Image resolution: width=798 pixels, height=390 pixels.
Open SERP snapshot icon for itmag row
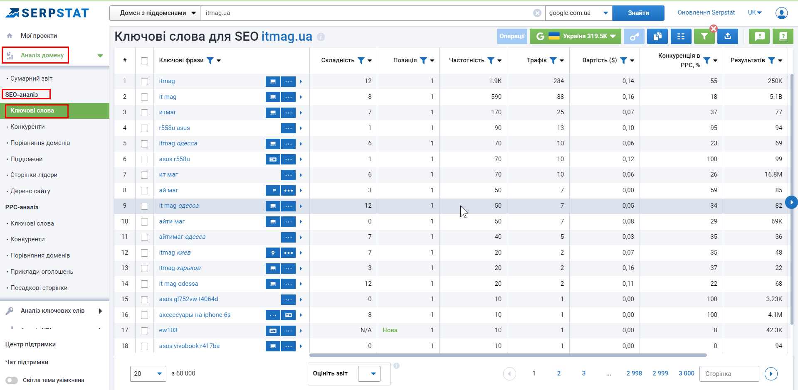(x=273, y=81)
